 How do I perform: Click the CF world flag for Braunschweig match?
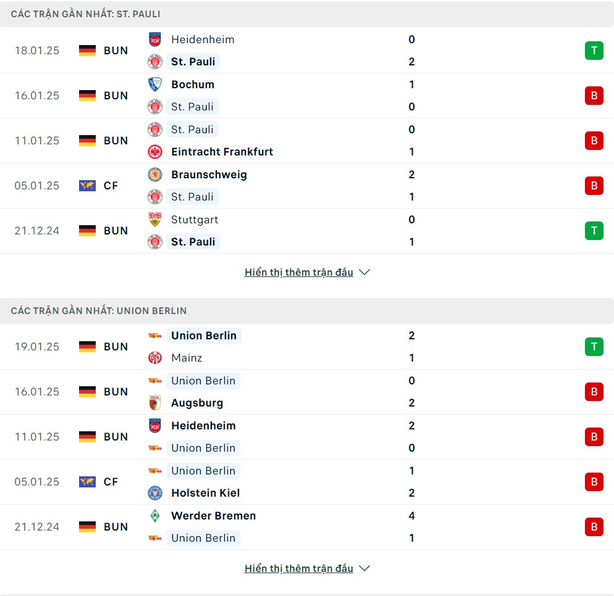[87, 186]
